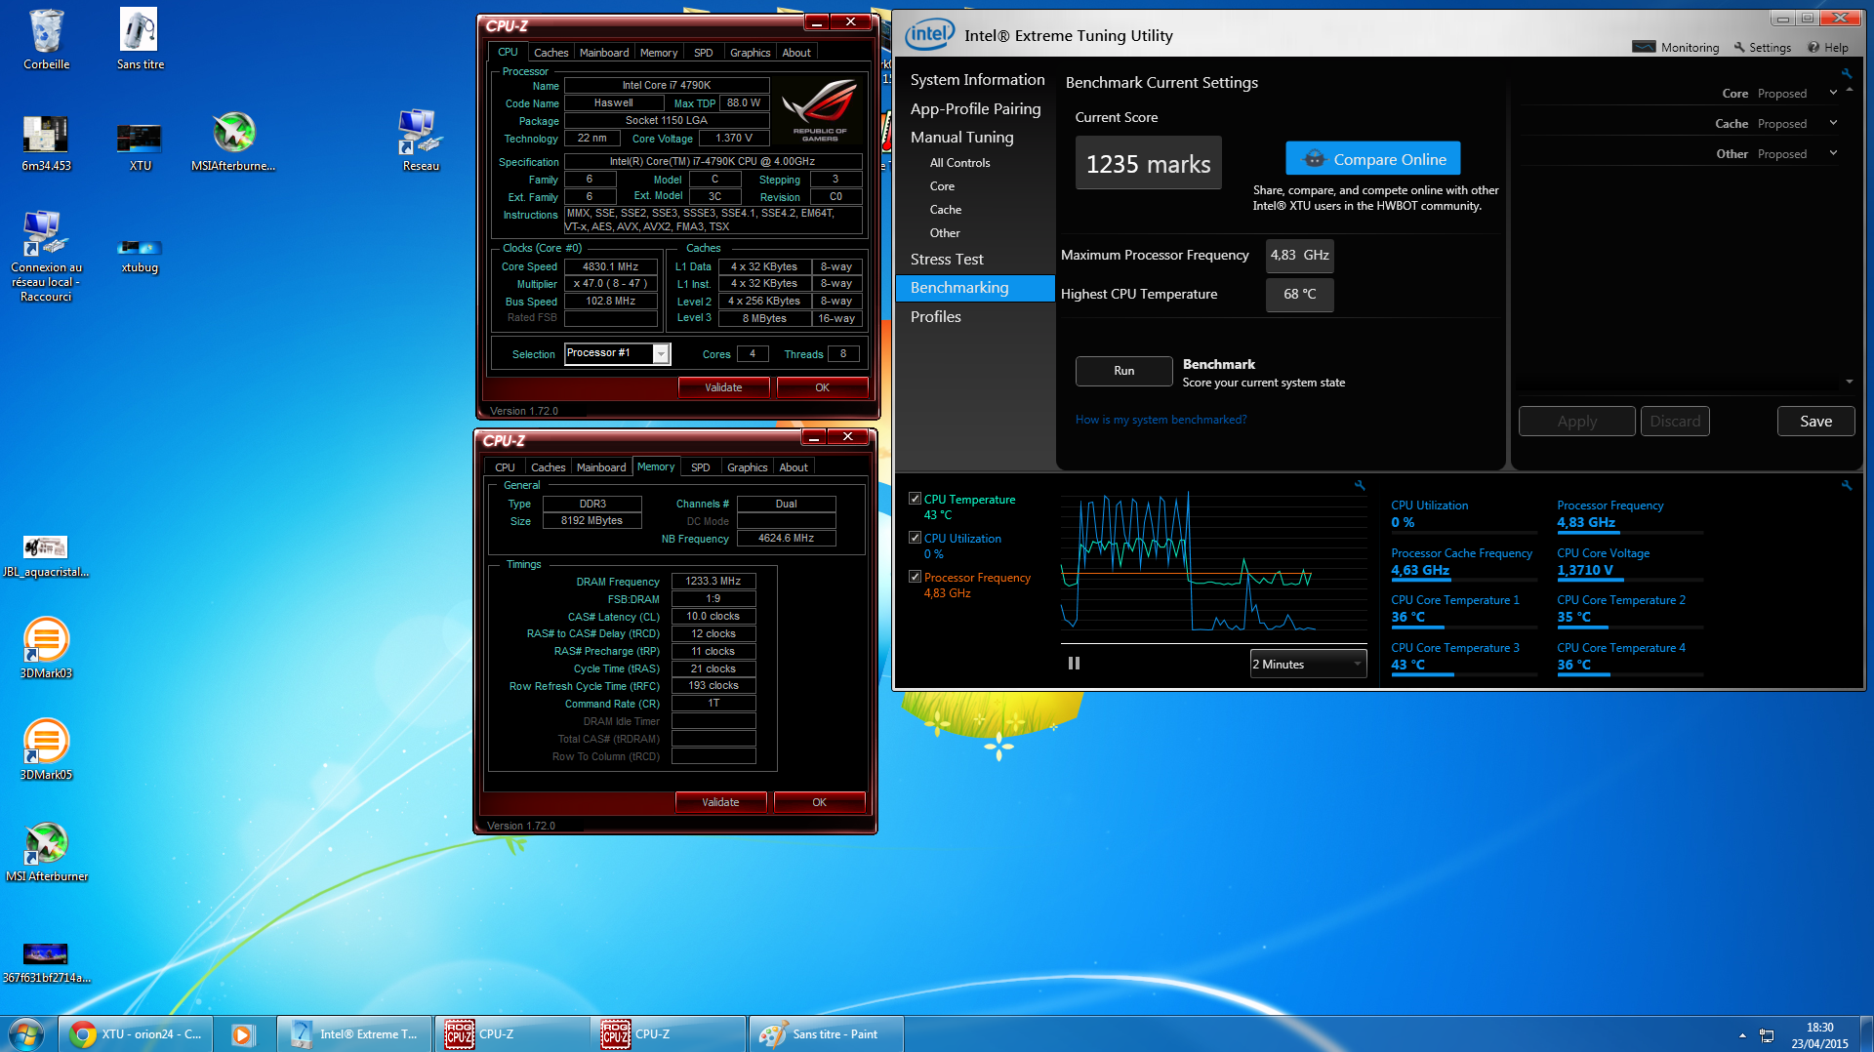Open the 367f631bf2714a desktop image
This screenshot has width=1874, height=1052.
[46, 961]
